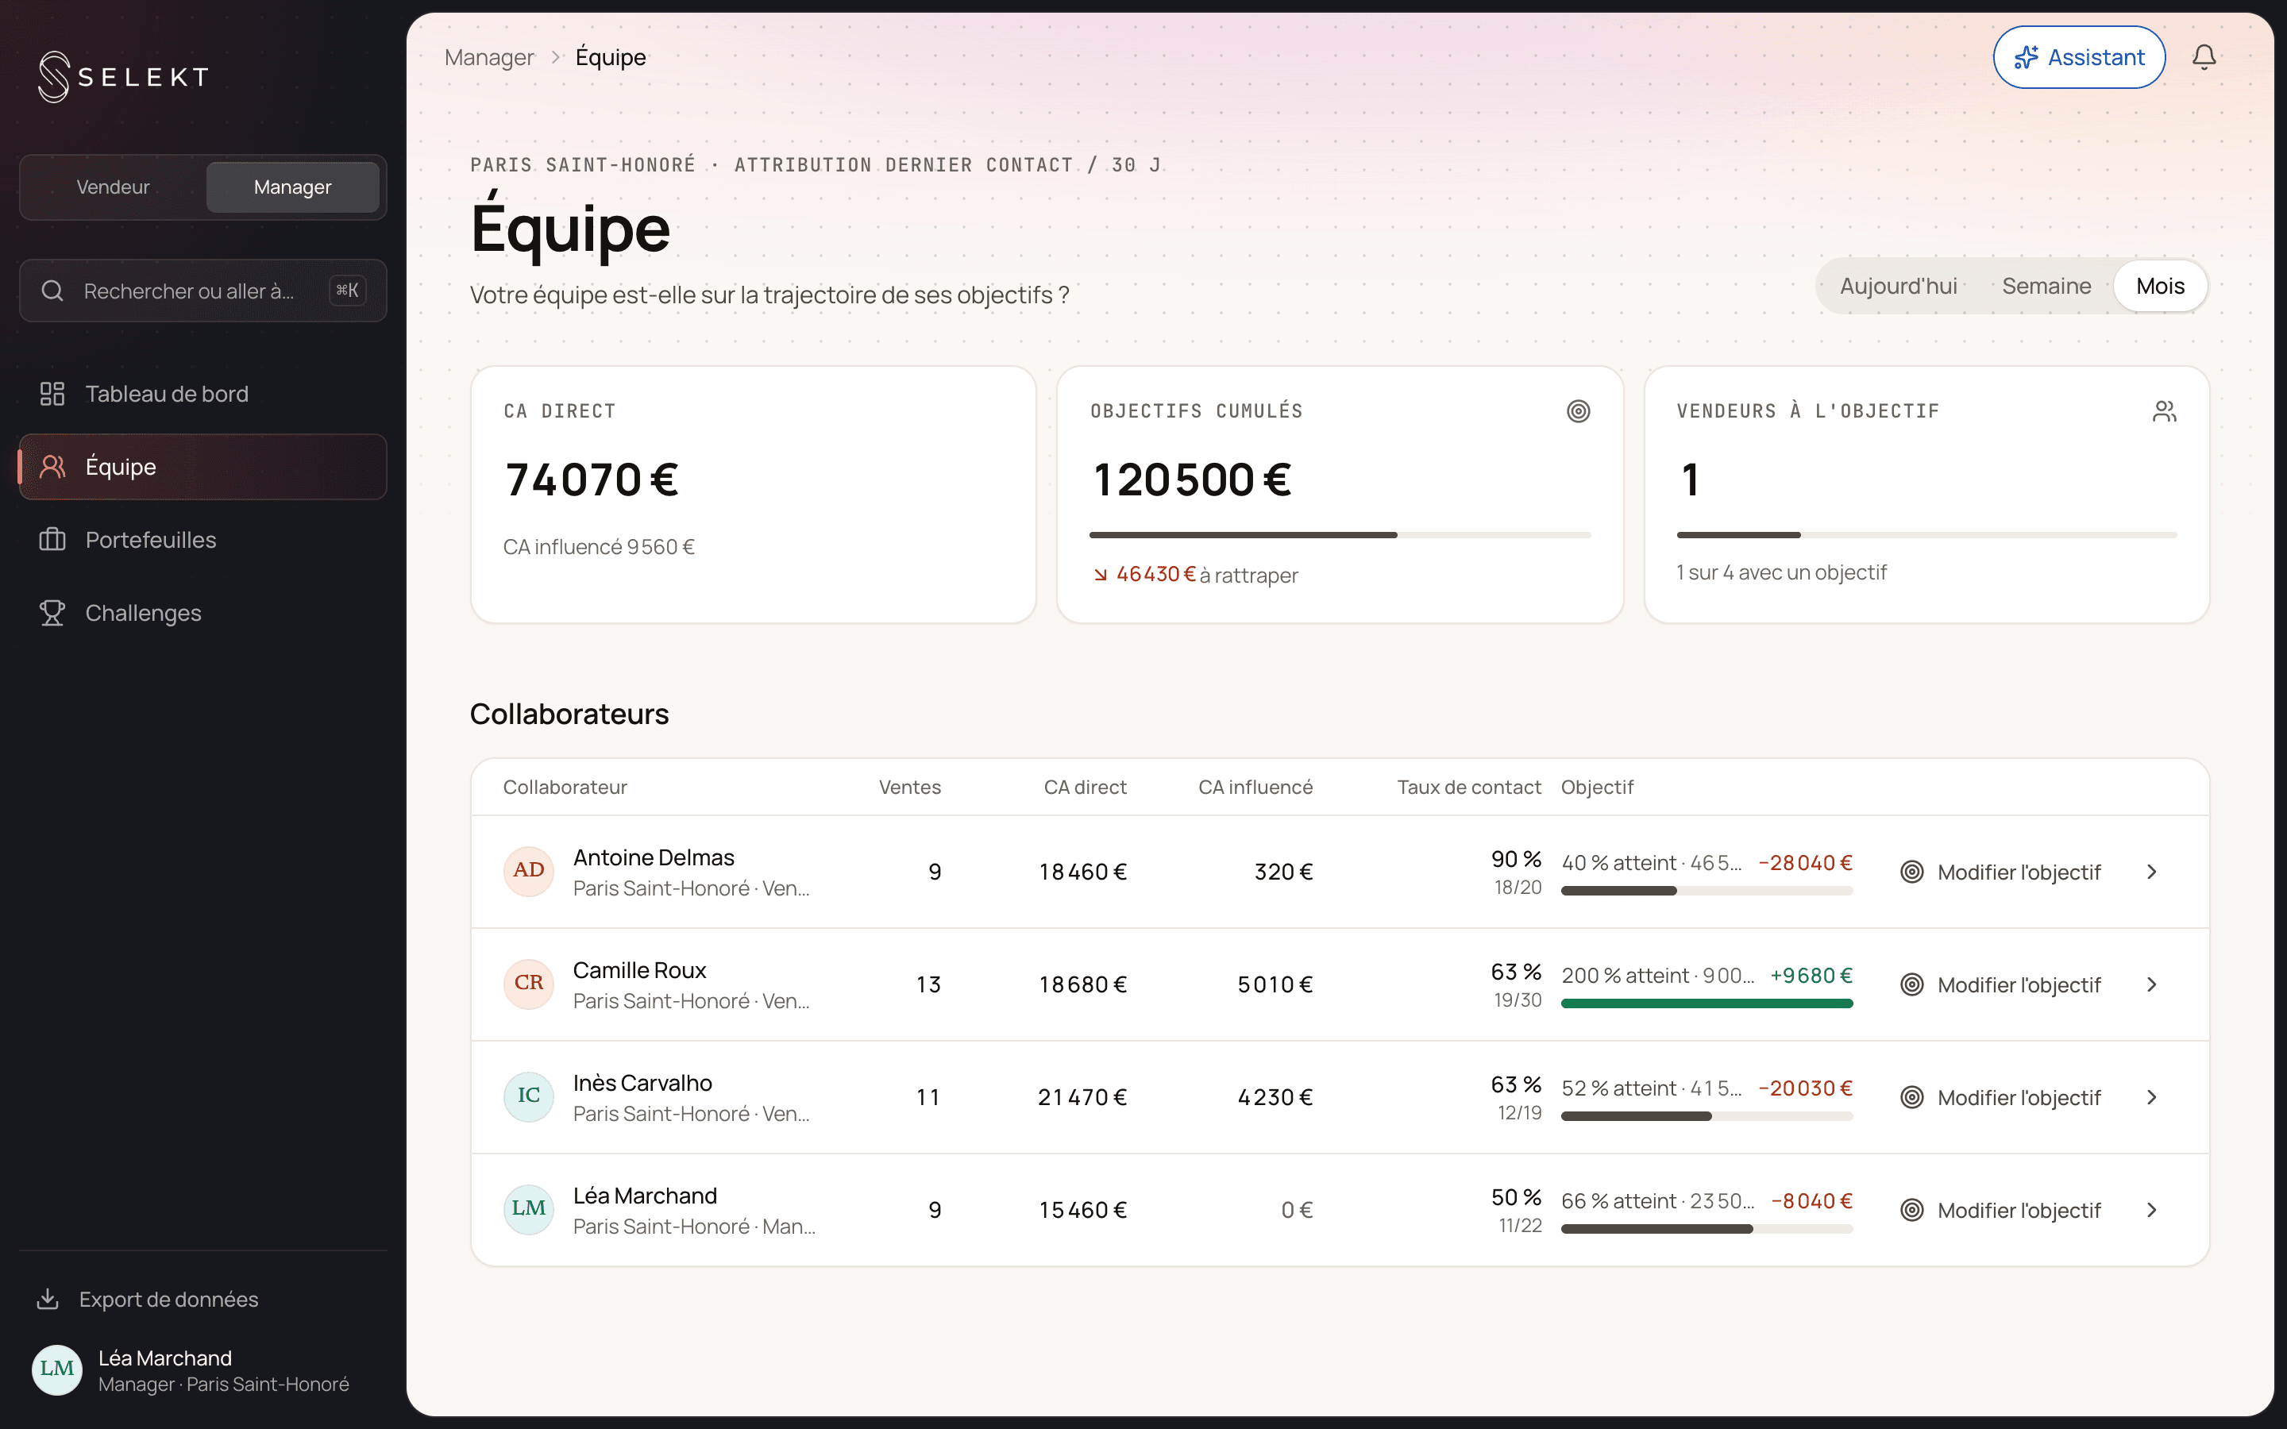The height and width of the screenshot is (1429, 2287).
Task: Open Léa Marchand profile in sidebar footer
Action: tap(203, 1369)
